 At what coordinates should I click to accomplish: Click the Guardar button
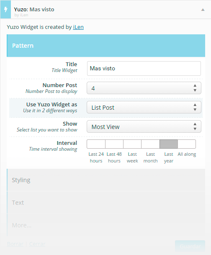pos(190,246)
